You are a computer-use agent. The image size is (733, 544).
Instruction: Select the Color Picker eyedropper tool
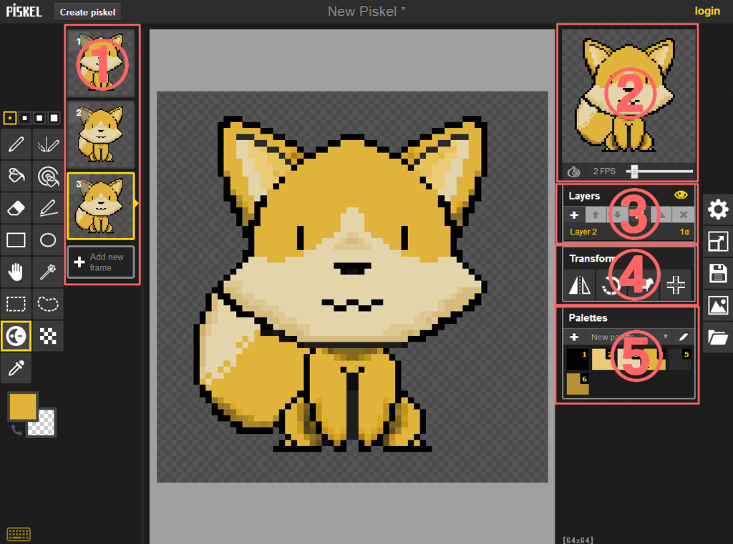[x=16, y=368]
